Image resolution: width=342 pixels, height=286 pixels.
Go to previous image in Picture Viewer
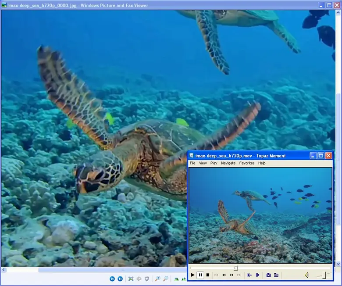[x=112, y=279]
